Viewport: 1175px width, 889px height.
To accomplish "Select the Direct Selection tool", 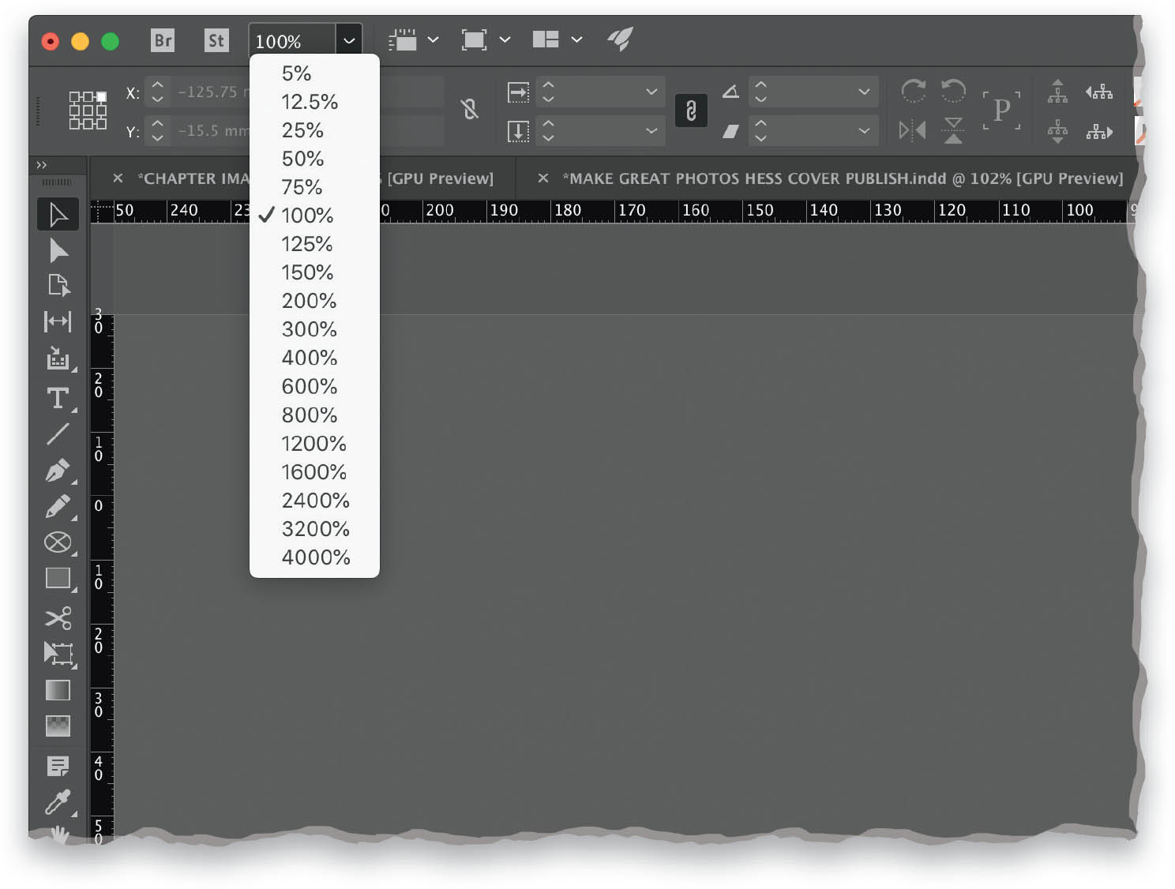I will (58, 250).
